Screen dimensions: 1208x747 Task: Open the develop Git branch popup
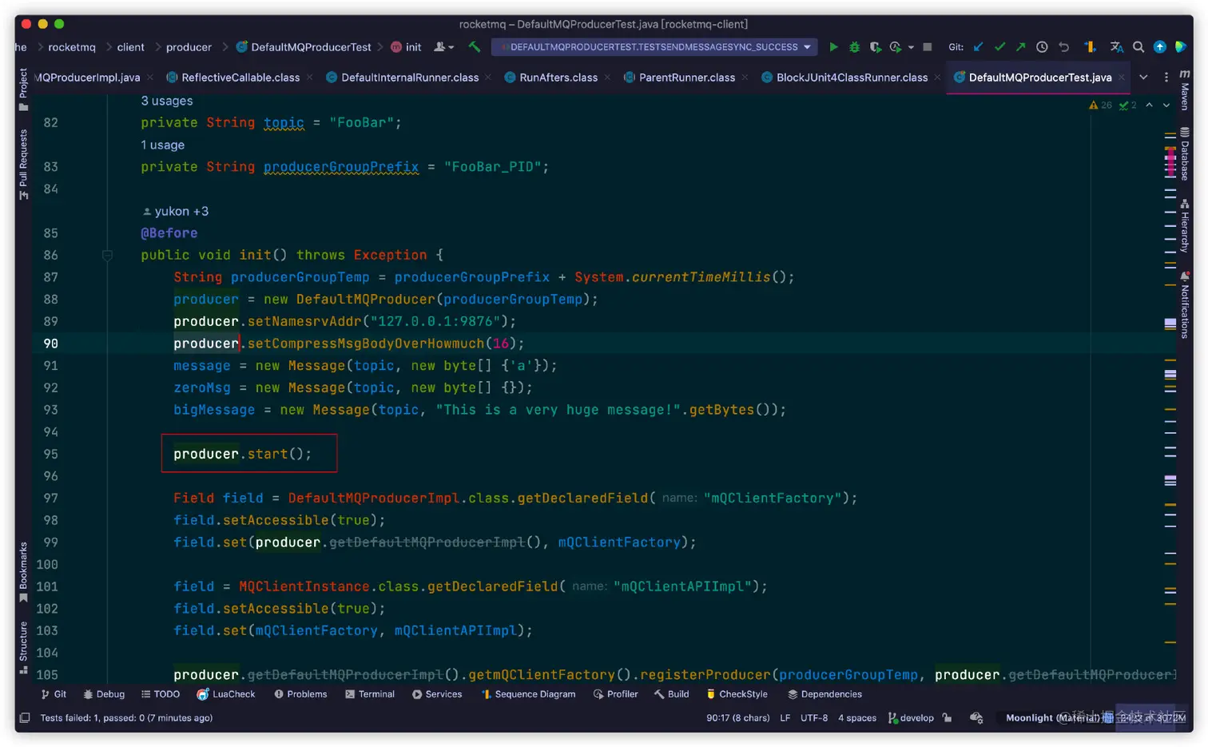pos(911,717)
